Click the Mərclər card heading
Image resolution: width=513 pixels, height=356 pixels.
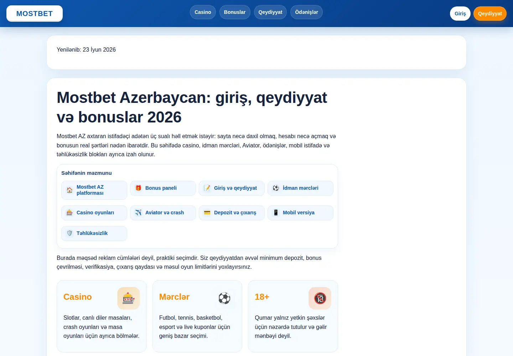coord(174,297)
